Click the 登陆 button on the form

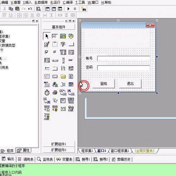(x=103, y=84)
